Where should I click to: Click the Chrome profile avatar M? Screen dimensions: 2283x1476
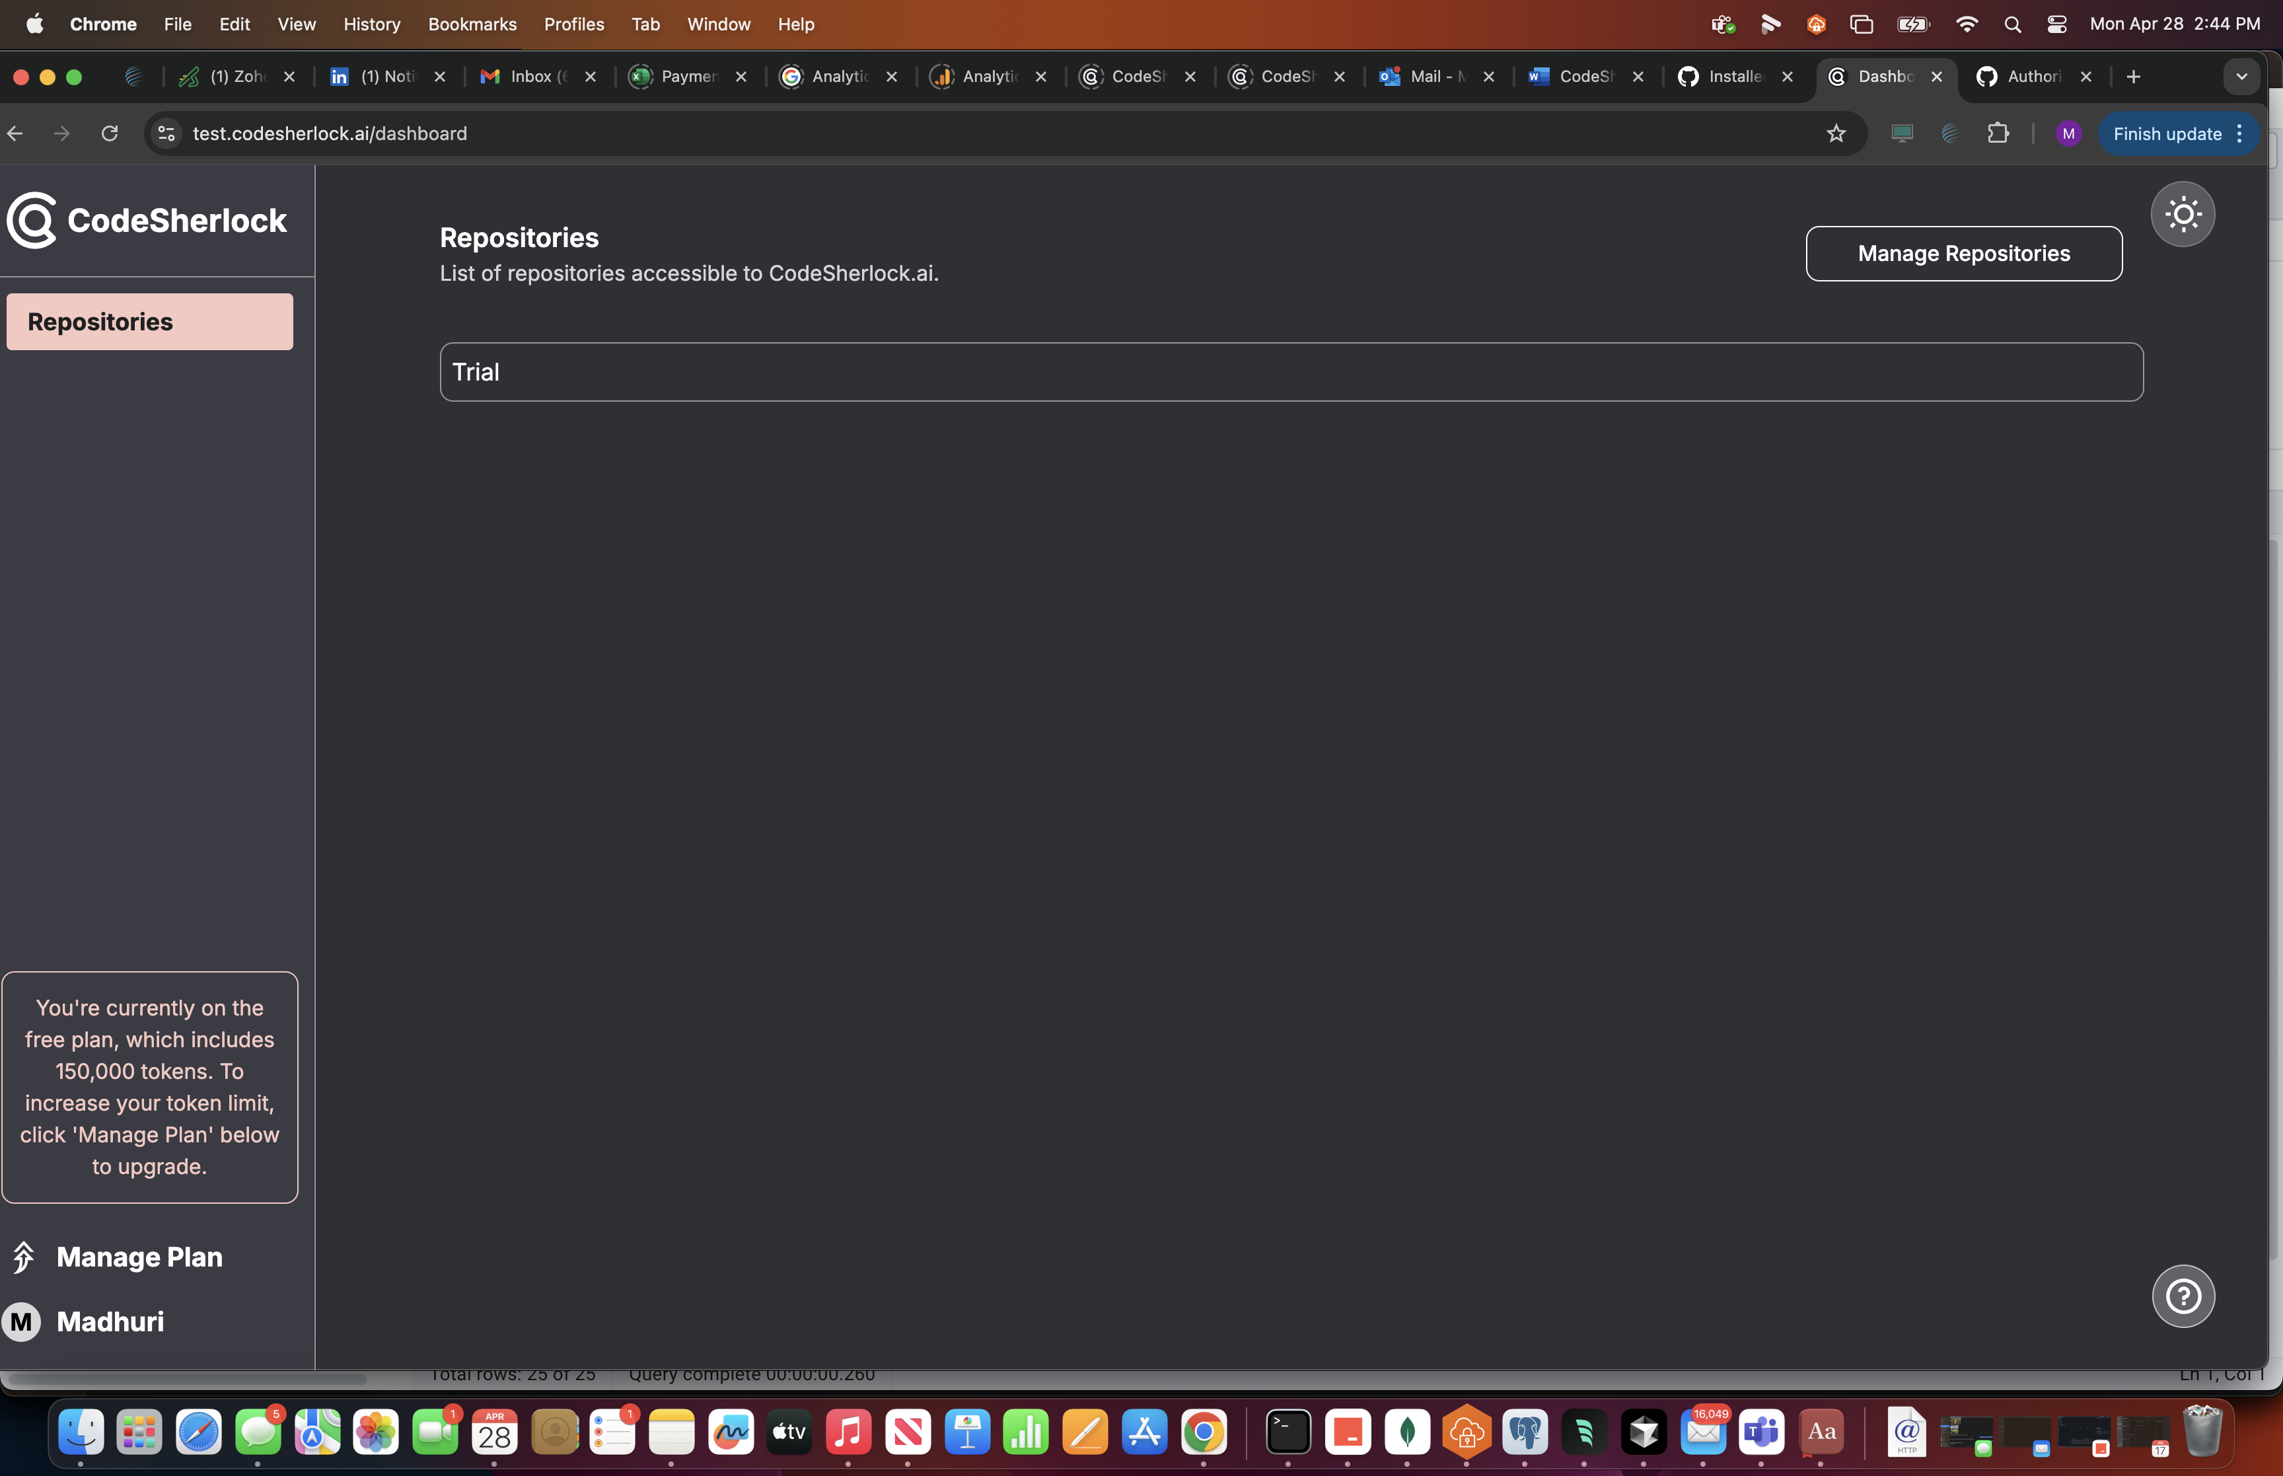click(x=2068, y=133)
